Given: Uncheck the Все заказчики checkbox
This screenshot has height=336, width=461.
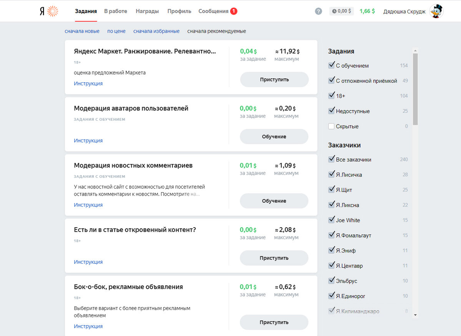Looking at the screenshot, I should coord(332,159).
